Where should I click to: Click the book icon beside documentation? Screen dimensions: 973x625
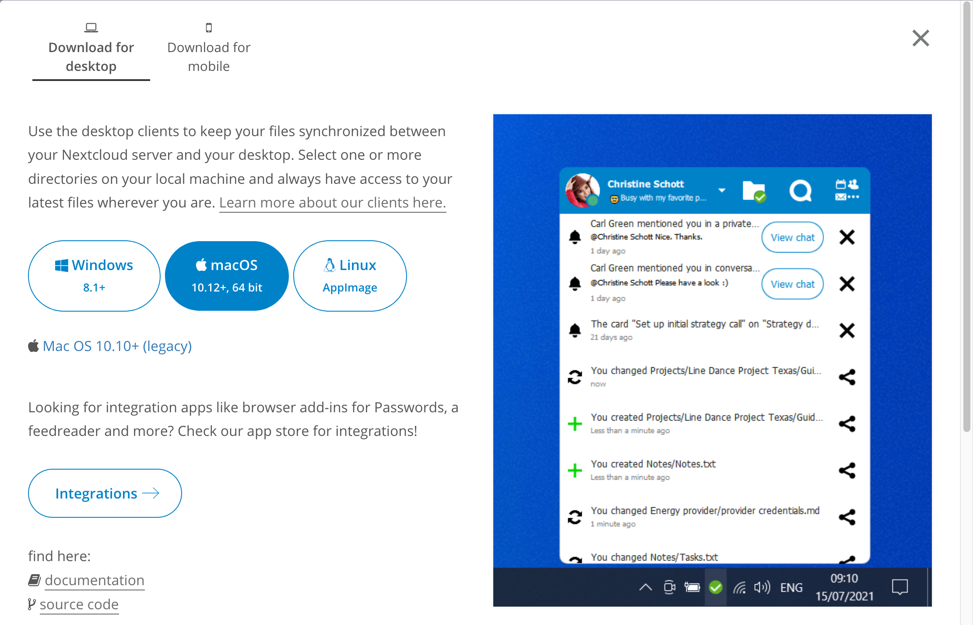coord(34,580)
